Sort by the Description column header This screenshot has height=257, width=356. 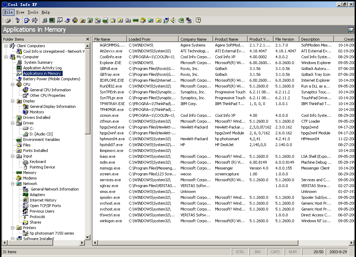316,39
